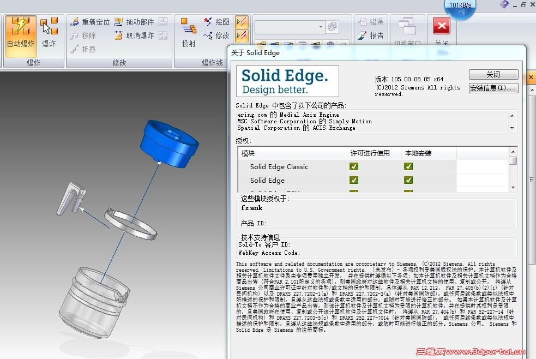Click the 移除 remove command
The image size is (536, 359).
tap(83, 35)
